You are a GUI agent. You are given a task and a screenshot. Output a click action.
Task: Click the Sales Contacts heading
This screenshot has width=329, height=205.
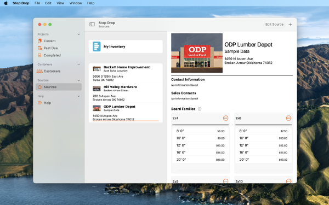point(184,93)
